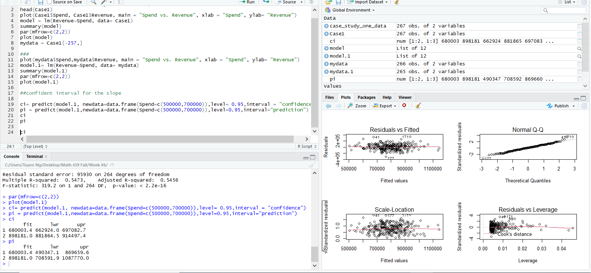Open the Source button dropdown arrow

(301, 2)
